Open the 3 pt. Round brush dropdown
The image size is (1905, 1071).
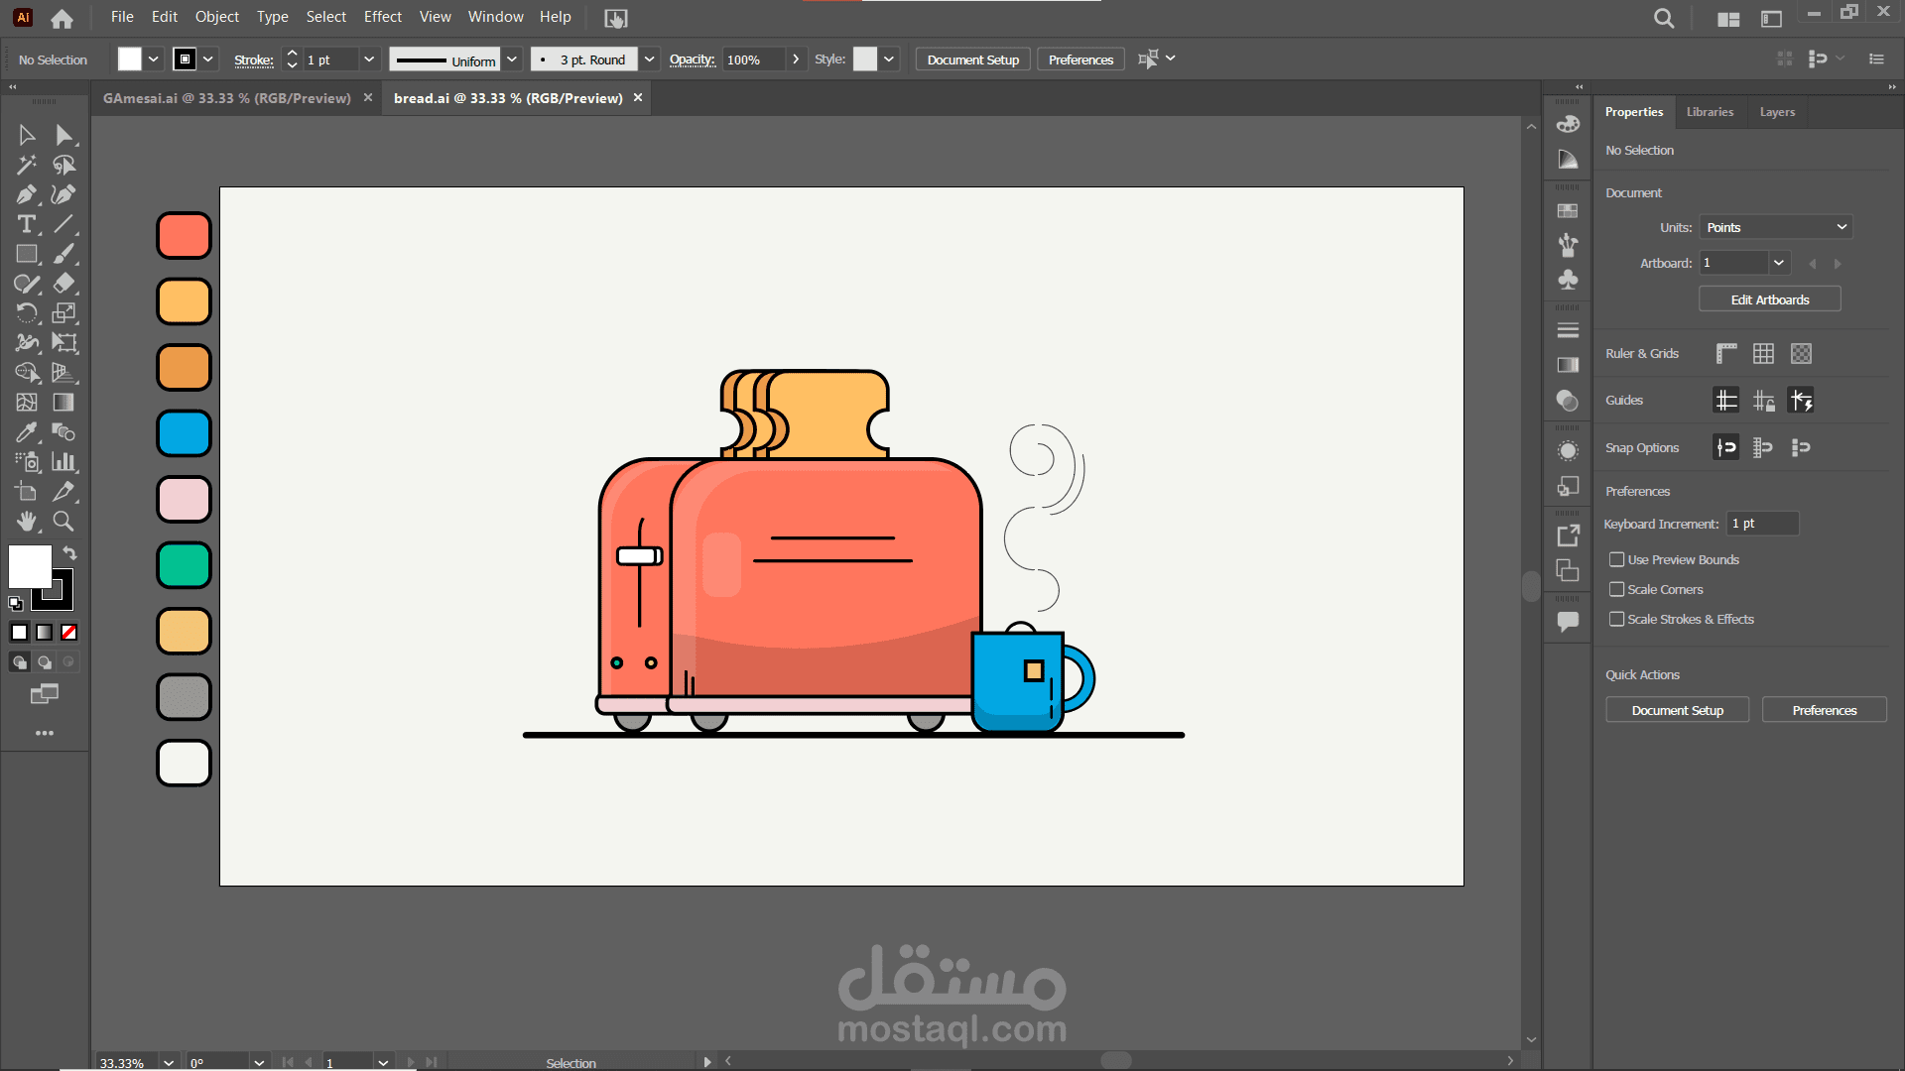click(x=649, y=59)
